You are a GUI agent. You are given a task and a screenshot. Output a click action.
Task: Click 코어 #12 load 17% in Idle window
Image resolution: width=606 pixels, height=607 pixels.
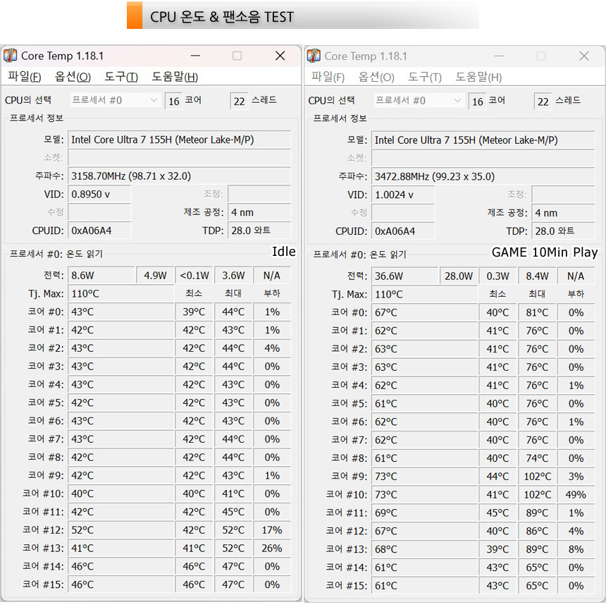click(x=272, y=530)
